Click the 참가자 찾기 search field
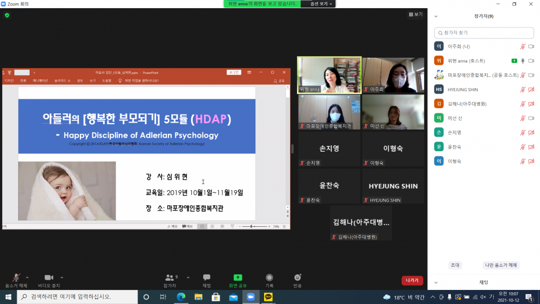Screen dimensions: 540x304 (x=484, y=33)
